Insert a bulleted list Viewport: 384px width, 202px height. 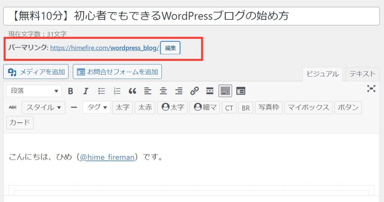click(x=101, y=91)
